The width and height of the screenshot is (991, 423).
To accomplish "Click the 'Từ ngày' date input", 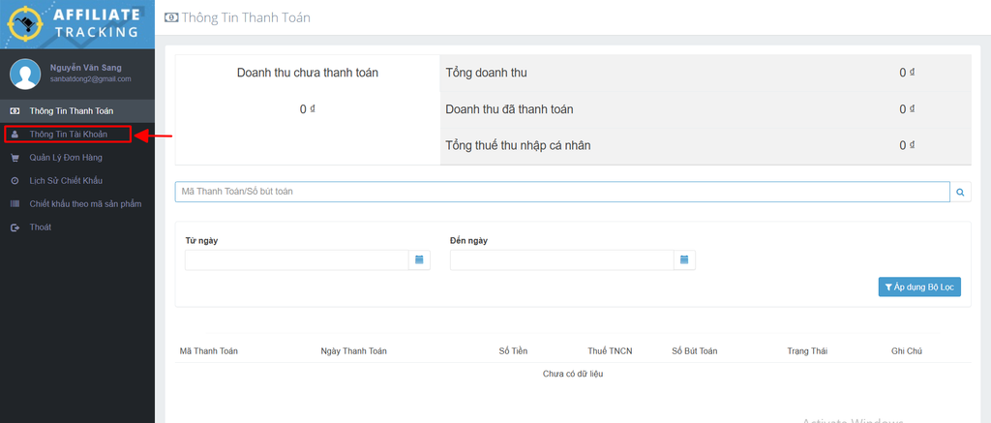I will click(x=296, y=259).
